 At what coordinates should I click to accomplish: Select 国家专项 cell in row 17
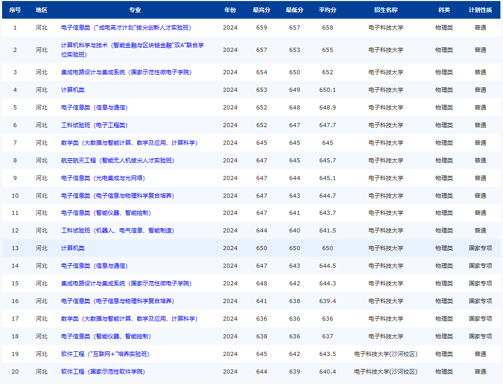click(481, 319)
